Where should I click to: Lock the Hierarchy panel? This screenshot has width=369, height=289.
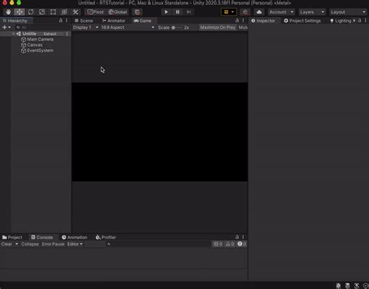(x=61, y=20)
